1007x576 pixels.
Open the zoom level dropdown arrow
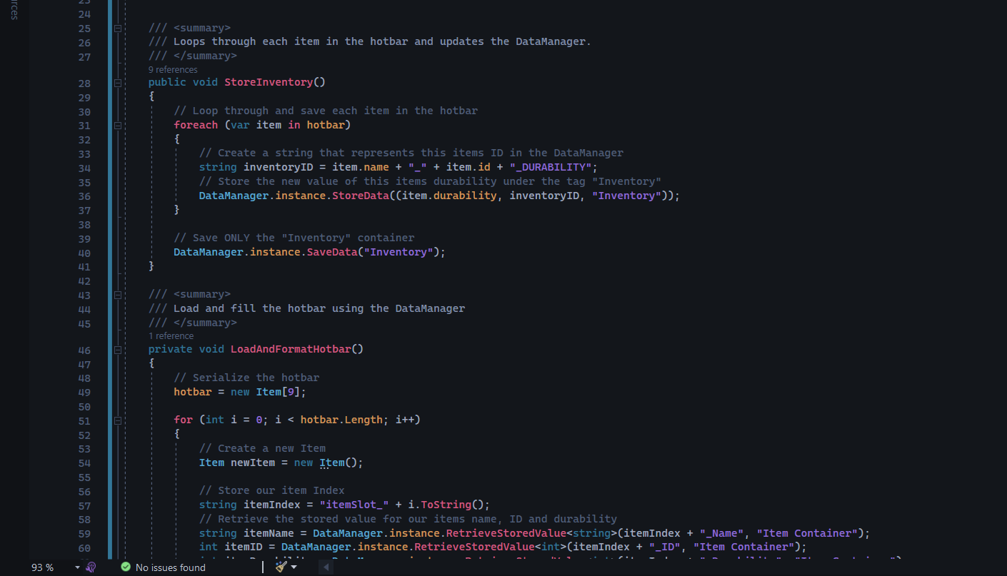click(x=77, y=567)
